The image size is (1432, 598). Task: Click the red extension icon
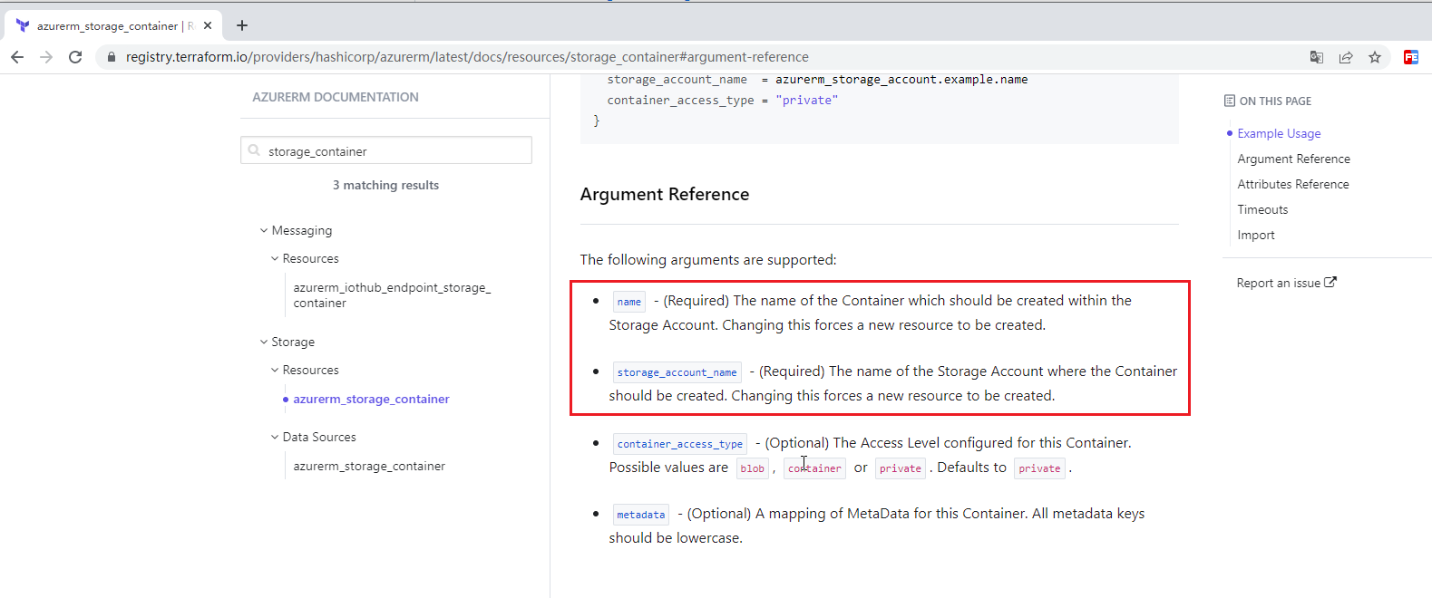click(1411, 57)
